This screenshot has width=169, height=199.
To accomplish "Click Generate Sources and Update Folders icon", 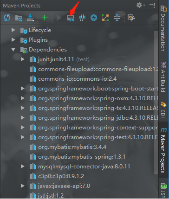I will click(x=19, y=18).
